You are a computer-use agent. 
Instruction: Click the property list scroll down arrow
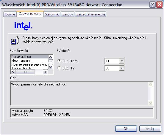[x=51, y=67]
